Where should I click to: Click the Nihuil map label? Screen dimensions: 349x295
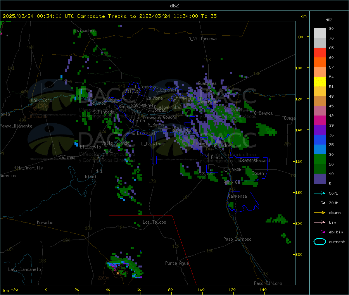92,177
